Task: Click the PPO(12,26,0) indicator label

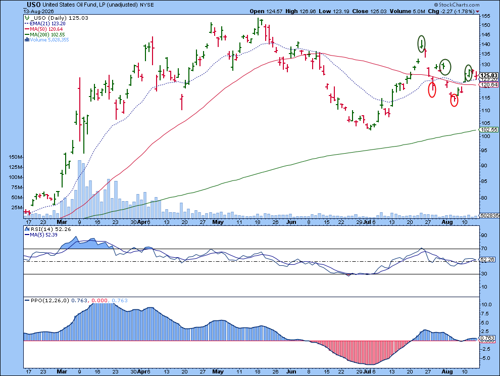Action: 49,300
